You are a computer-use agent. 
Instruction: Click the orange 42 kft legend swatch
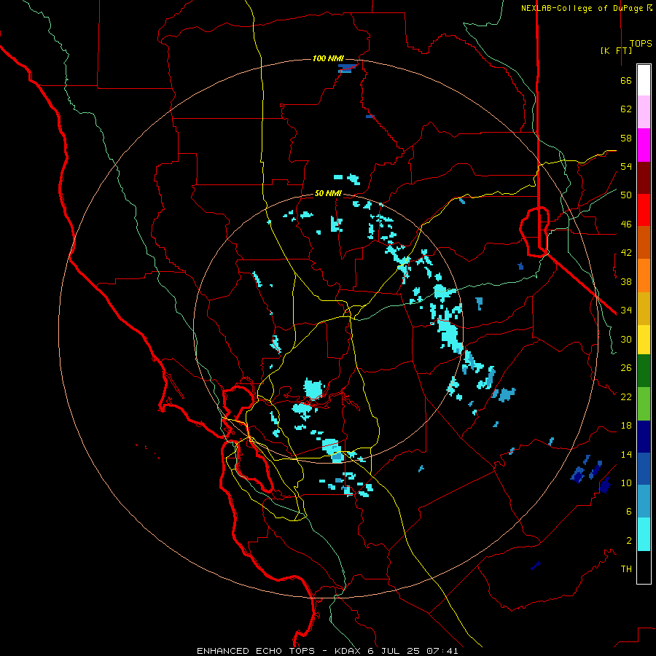(x=644, y=276)
